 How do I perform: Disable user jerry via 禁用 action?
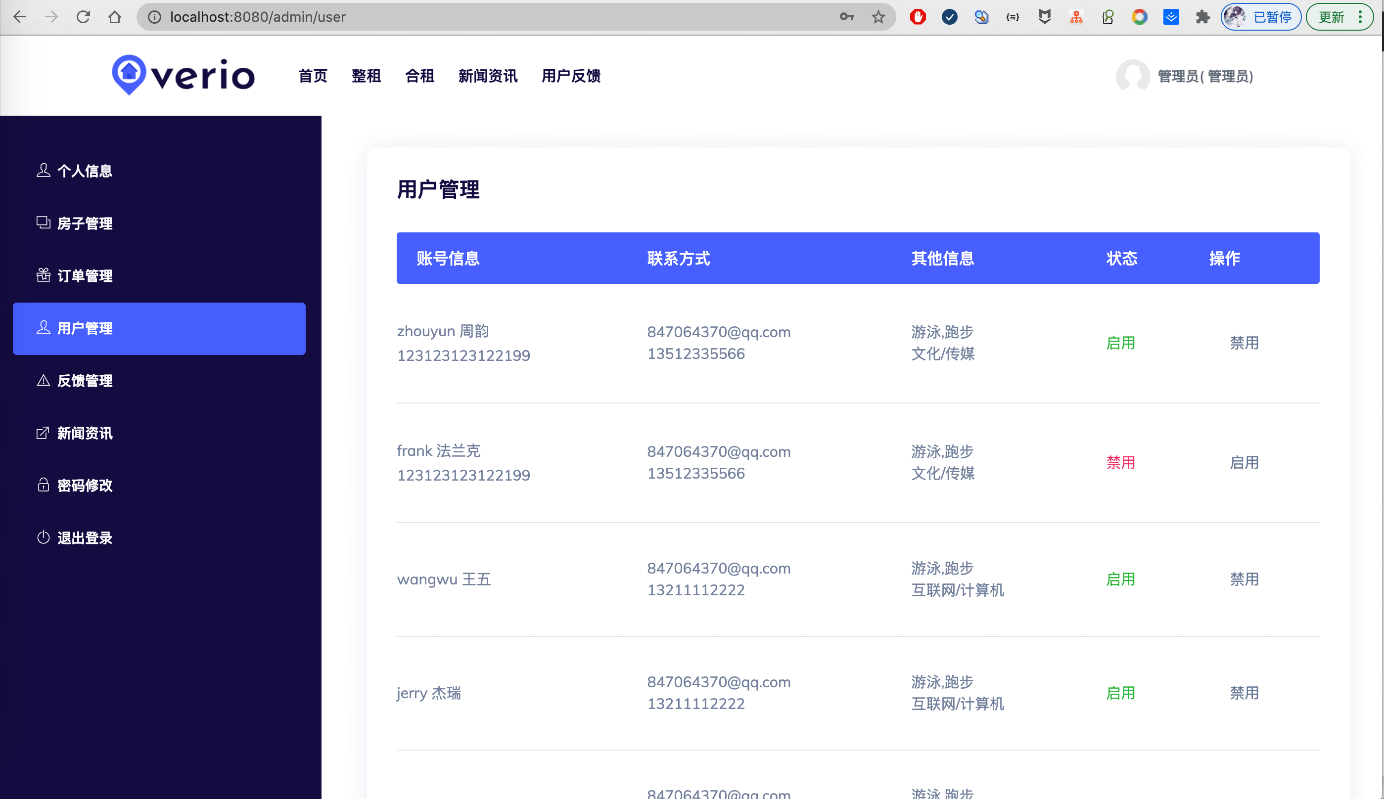pos(1244,693)
